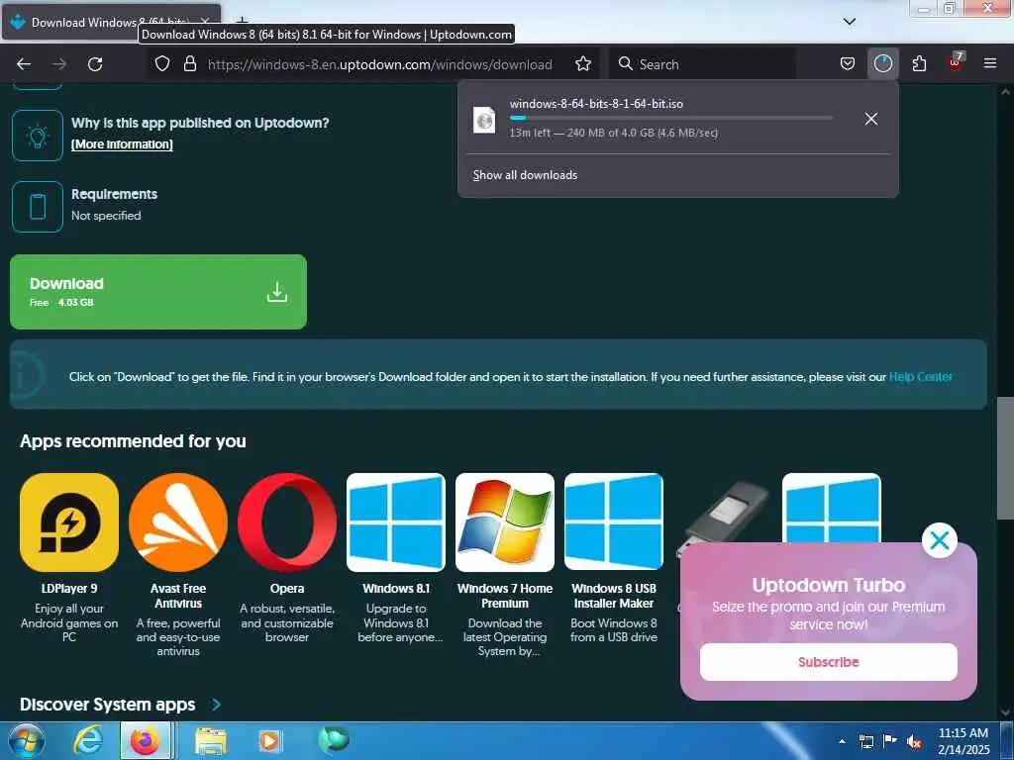Click the Discover System apps heading
The height and width of the screenshot is (760, 1014).
(107, 705)
